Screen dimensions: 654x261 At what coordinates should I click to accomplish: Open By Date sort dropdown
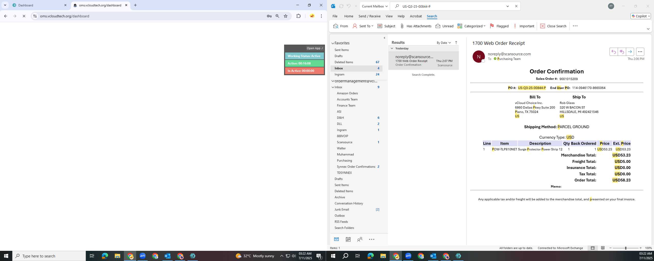point(443,43)
